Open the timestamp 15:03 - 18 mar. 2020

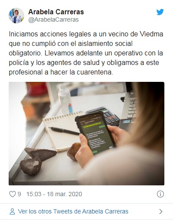point(54,194)
